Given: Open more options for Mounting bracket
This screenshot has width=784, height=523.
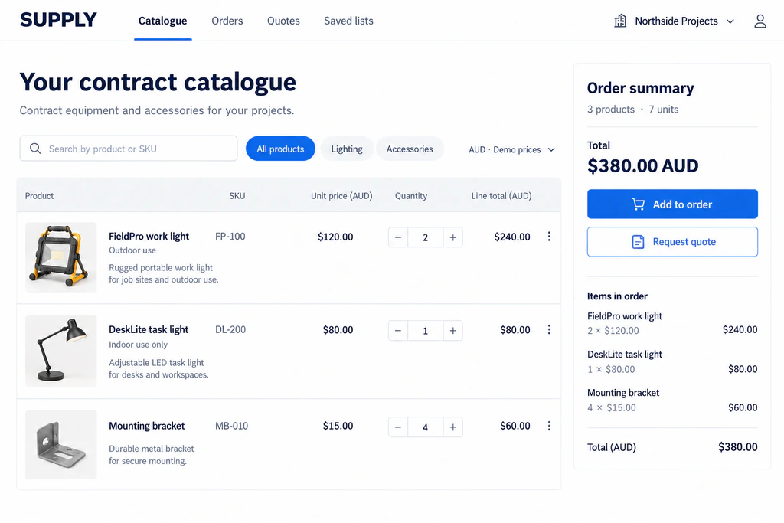Looking at the screenshot, I should click(x=549, y=426).
